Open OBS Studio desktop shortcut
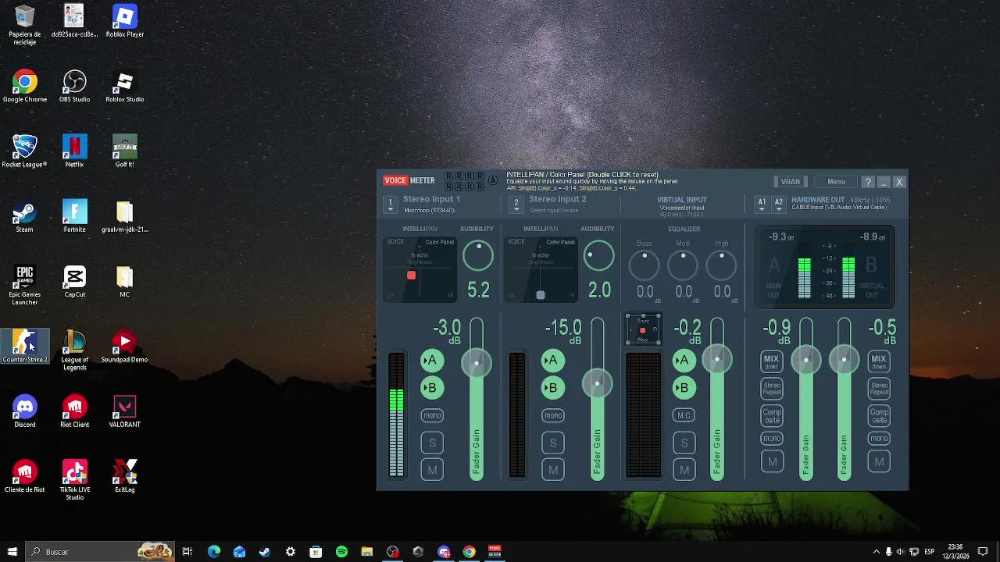Screen dimensions: 1000x562 click(75, 87)
